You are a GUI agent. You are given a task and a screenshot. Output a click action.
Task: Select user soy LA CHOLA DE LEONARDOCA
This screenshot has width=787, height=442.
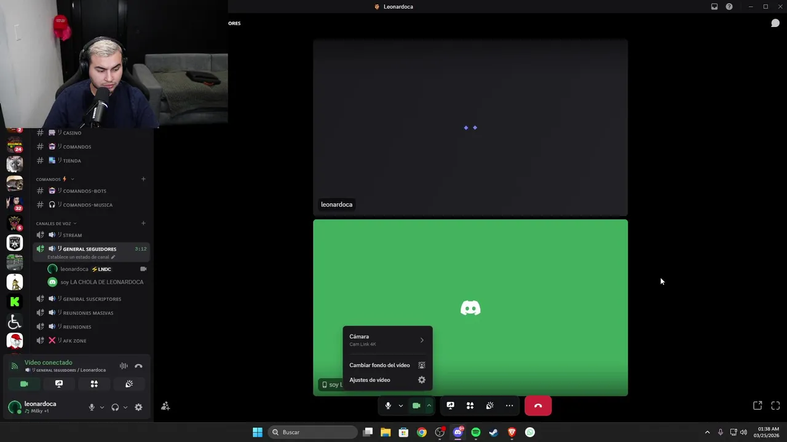97,282
